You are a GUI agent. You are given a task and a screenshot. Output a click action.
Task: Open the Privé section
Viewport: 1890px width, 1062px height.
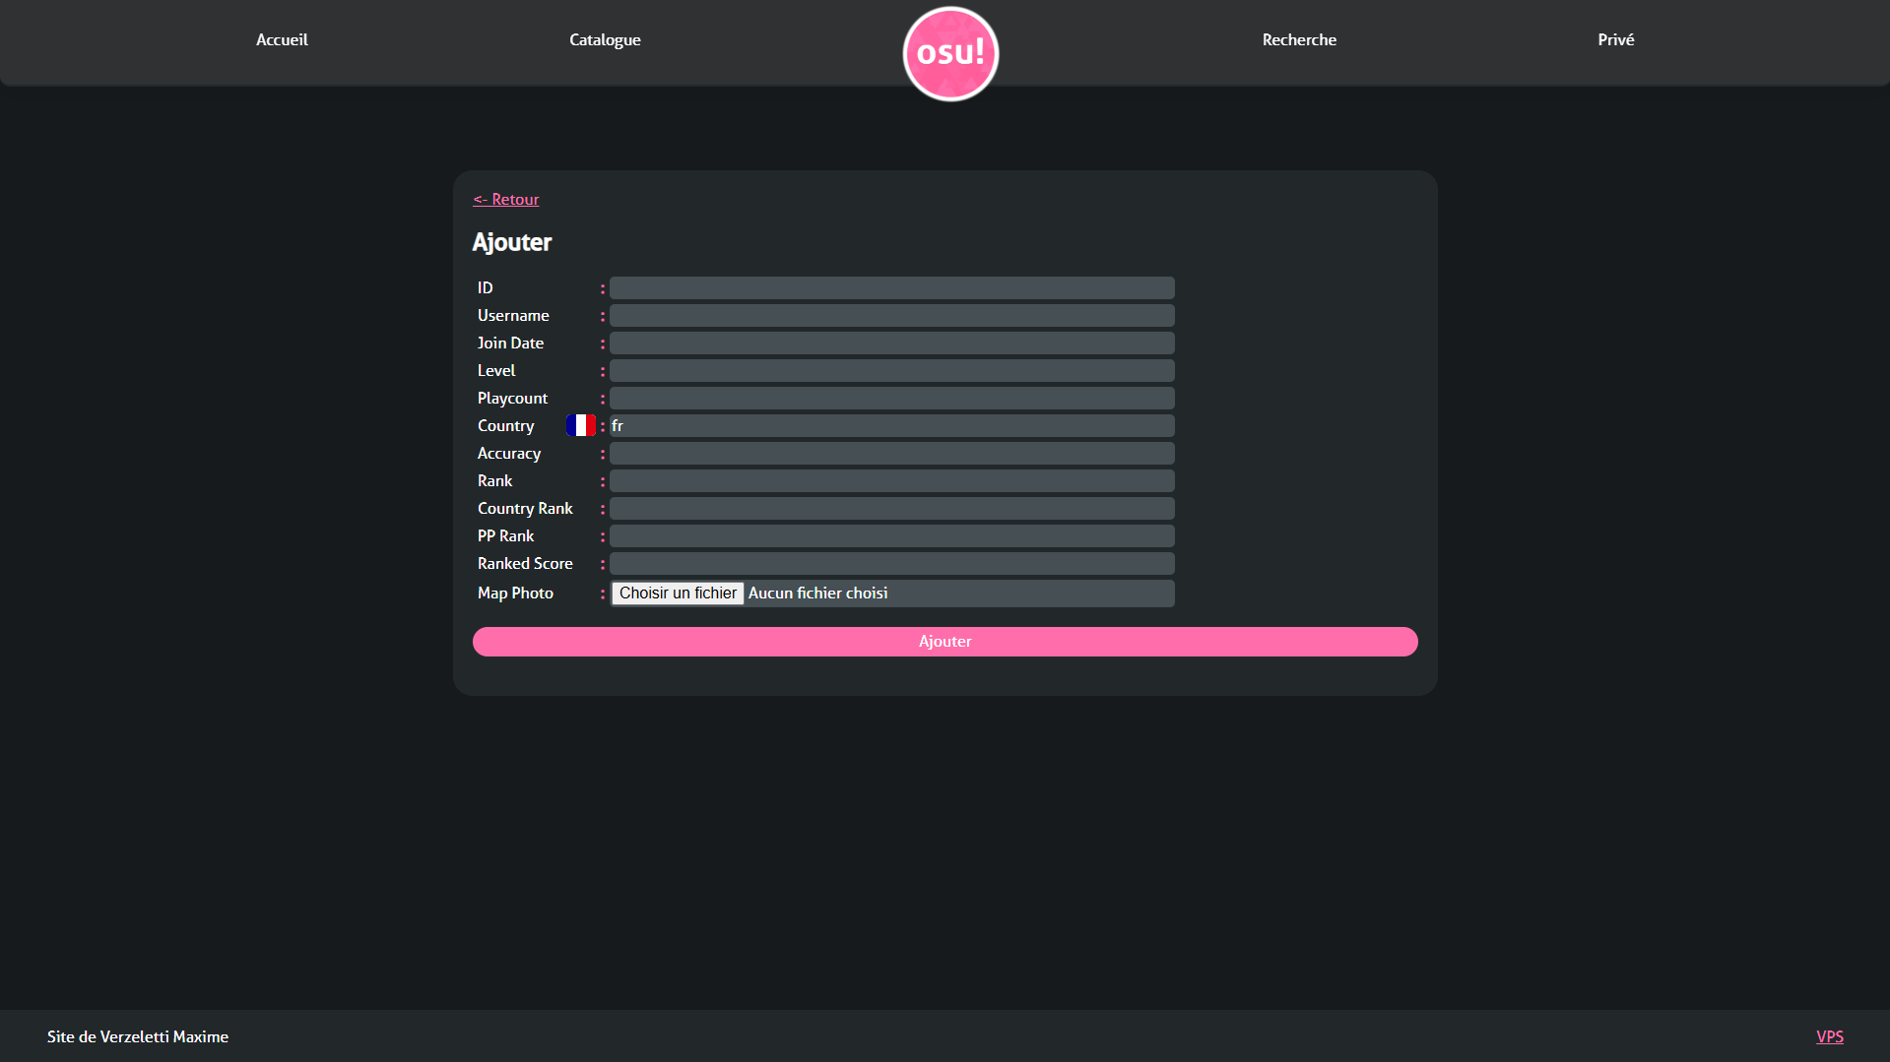click(x=1615, y=39)
